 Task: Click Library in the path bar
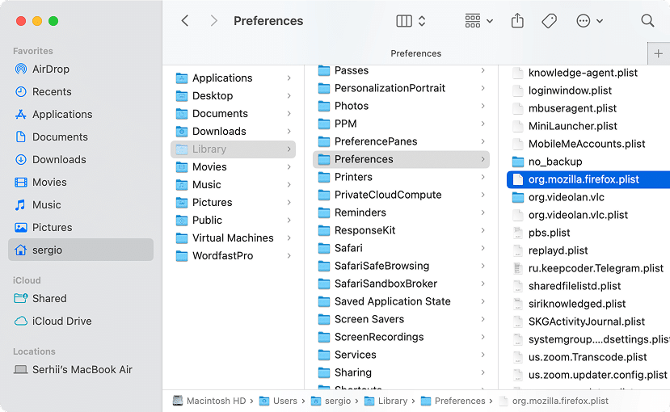tap(386, 401)
